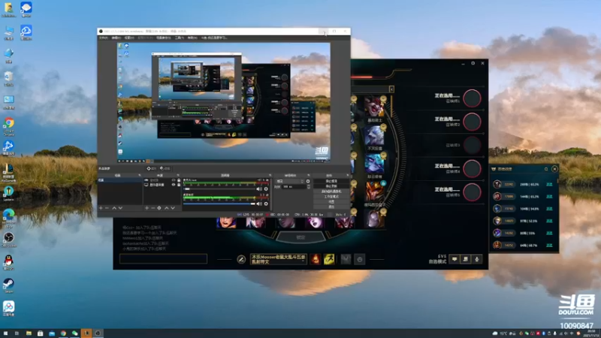Click search icon in side stats panel
The image size is (601, 338).
(546, 169)
